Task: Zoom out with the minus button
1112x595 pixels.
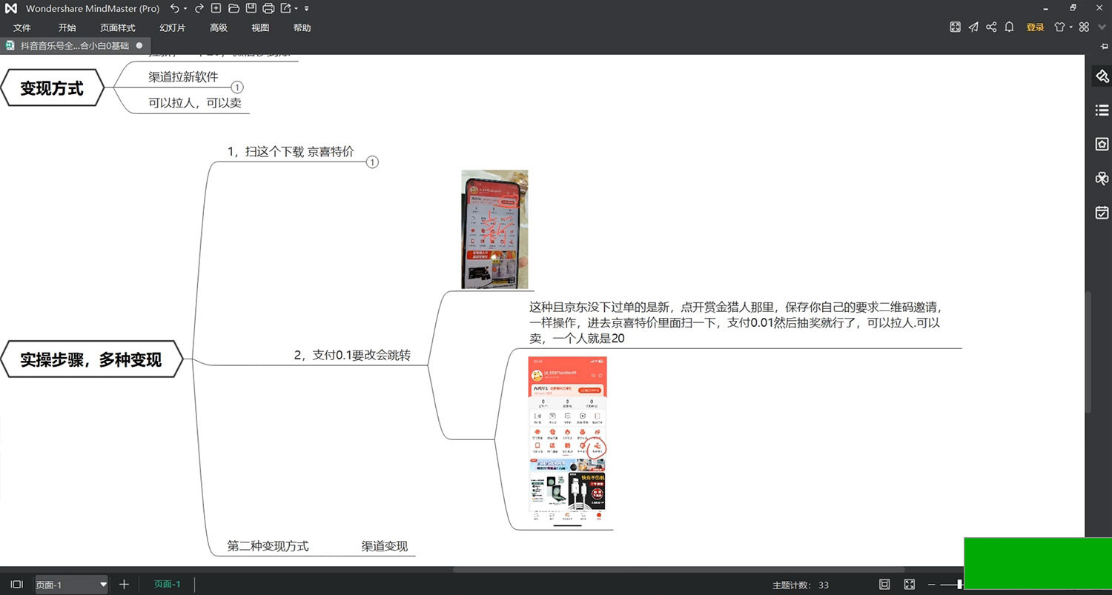Action: [x=932, y=584]
